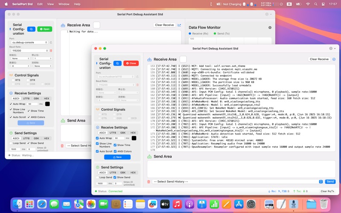
Task: Open the flow control dropdown in the back window
Action: point(43,66)
